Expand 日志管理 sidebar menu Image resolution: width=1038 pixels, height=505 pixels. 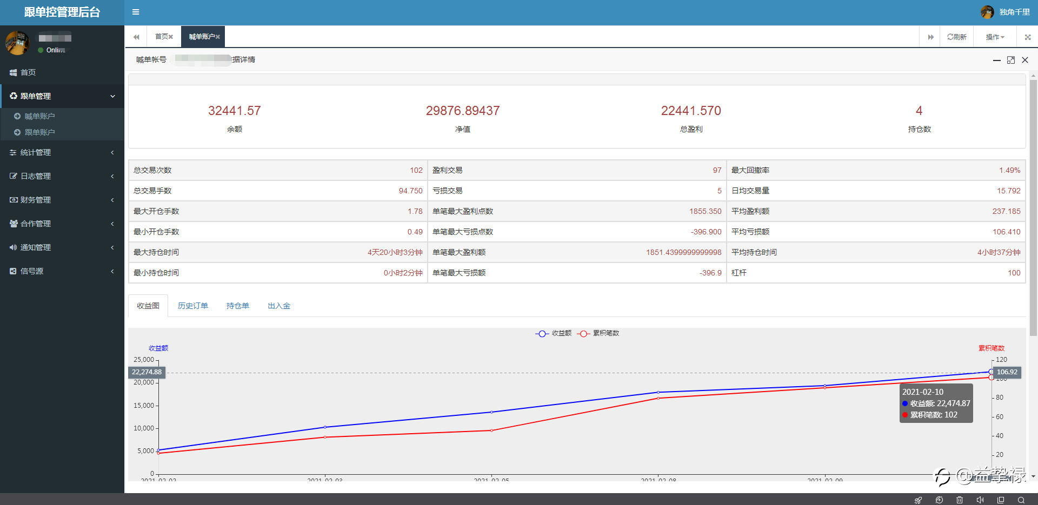pyautogui.click(x=62, y=176)
